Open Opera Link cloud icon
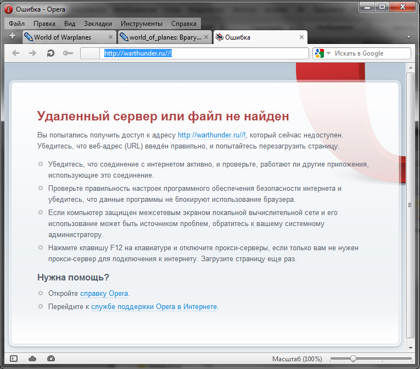This screenshot has height=369, width=420. pos(32,359)
